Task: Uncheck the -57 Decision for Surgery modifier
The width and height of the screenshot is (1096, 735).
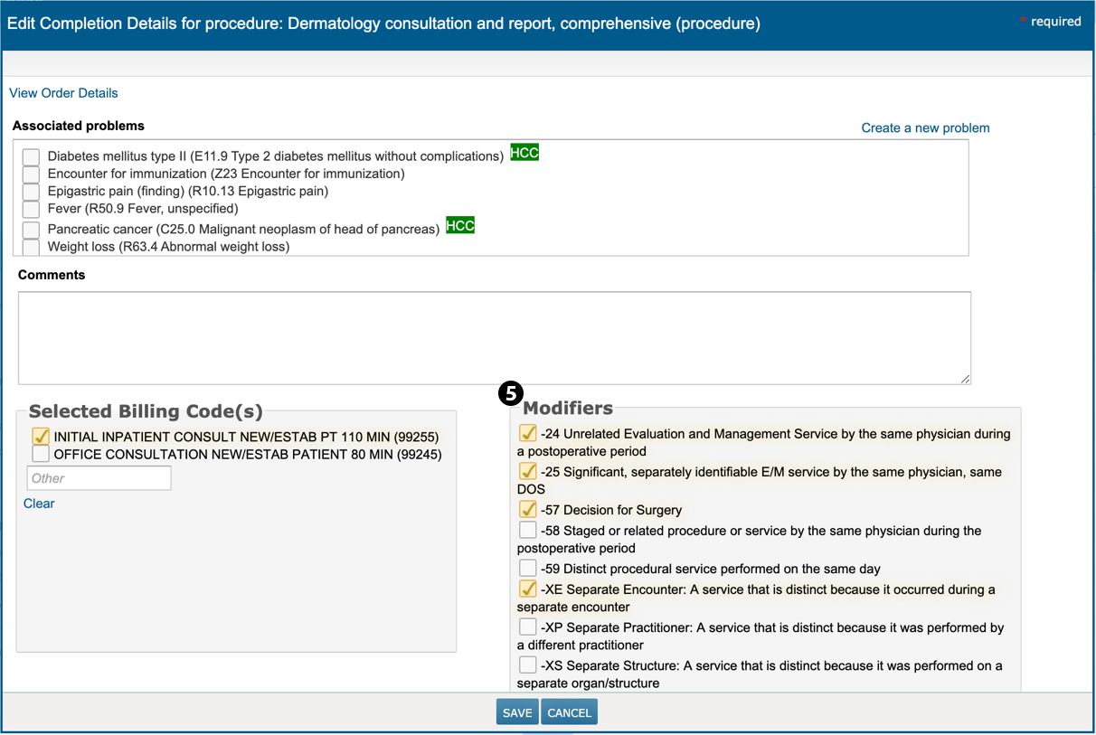Action: click(528, 510)
